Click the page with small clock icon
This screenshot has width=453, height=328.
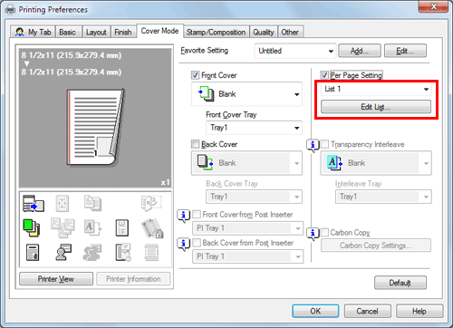point(123,252)
